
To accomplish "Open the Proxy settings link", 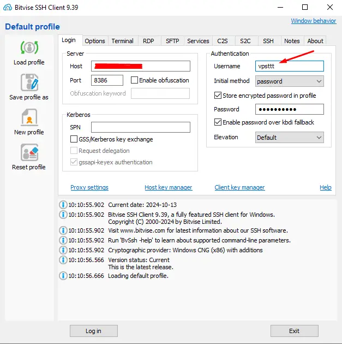I will 89,187.
